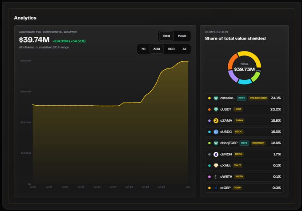Click the purple legend dot for cZAMA
Screen dimensions: 302x211
[209, 120]
